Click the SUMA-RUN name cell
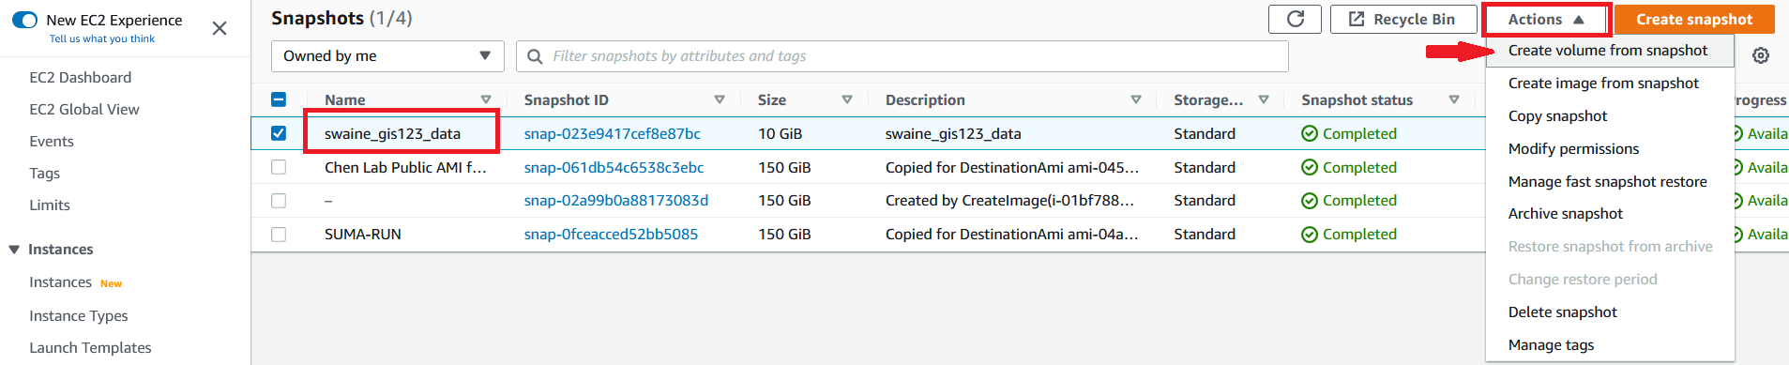This screenshot has height=365, width=1789. pos(362,234)
